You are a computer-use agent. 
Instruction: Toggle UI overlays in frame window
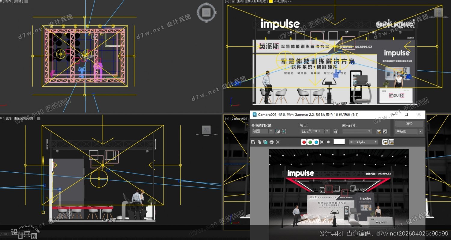tap(385, 142)
